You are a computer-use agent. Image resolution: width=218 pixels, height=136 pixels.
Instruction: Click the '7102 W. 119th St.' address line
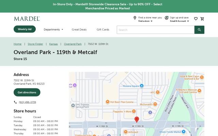click(24, 80)
